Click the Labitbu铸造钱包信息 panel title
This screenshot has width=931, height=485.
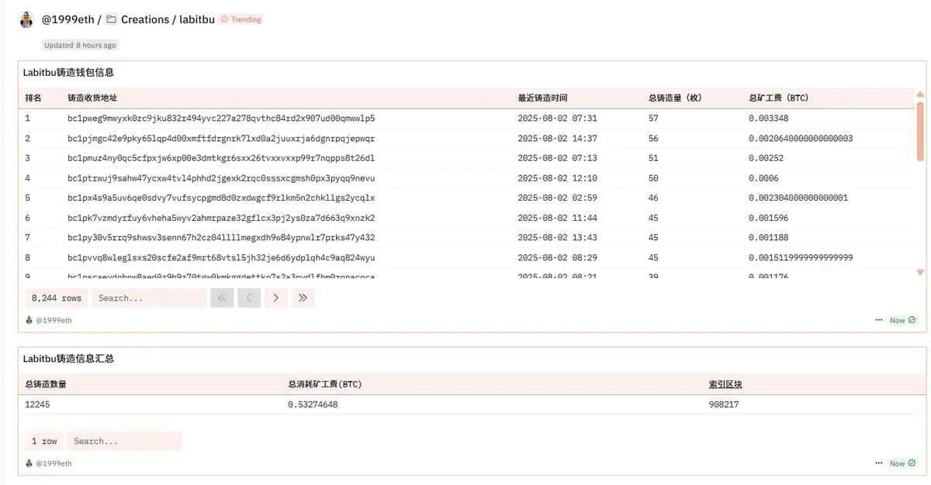click(x=68, y=73)
